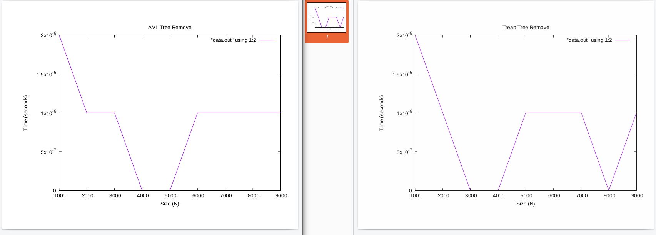Click Size (N) axis label under AVL chart
The height and width of the screenshot is (235, 656).
coord(170,204)
